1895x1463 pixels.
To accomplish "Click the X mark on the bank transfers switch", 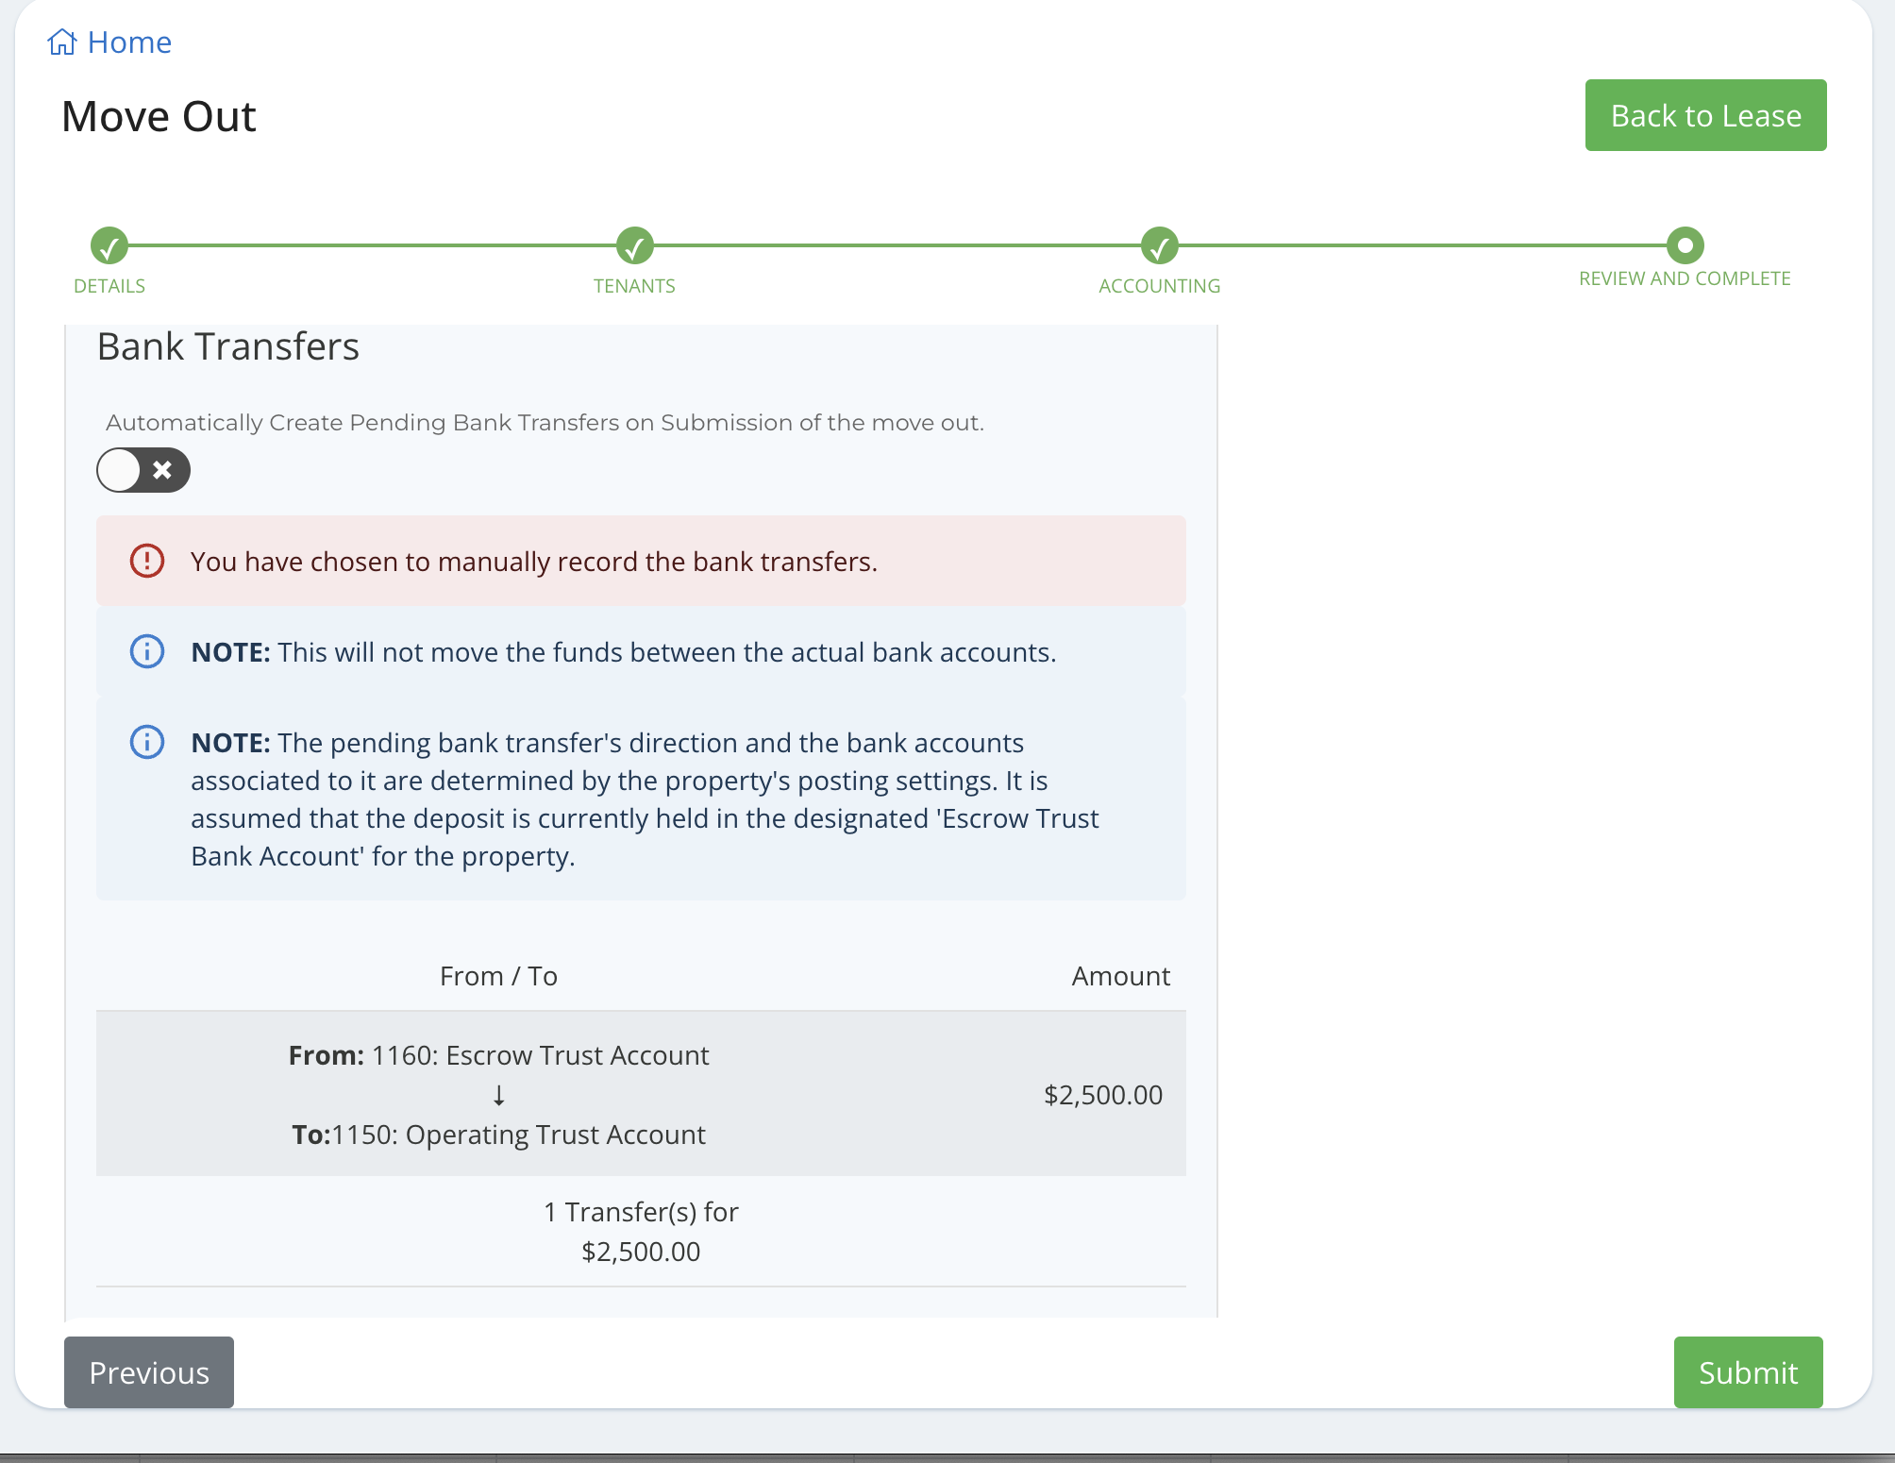I will (x=161, y=470).
